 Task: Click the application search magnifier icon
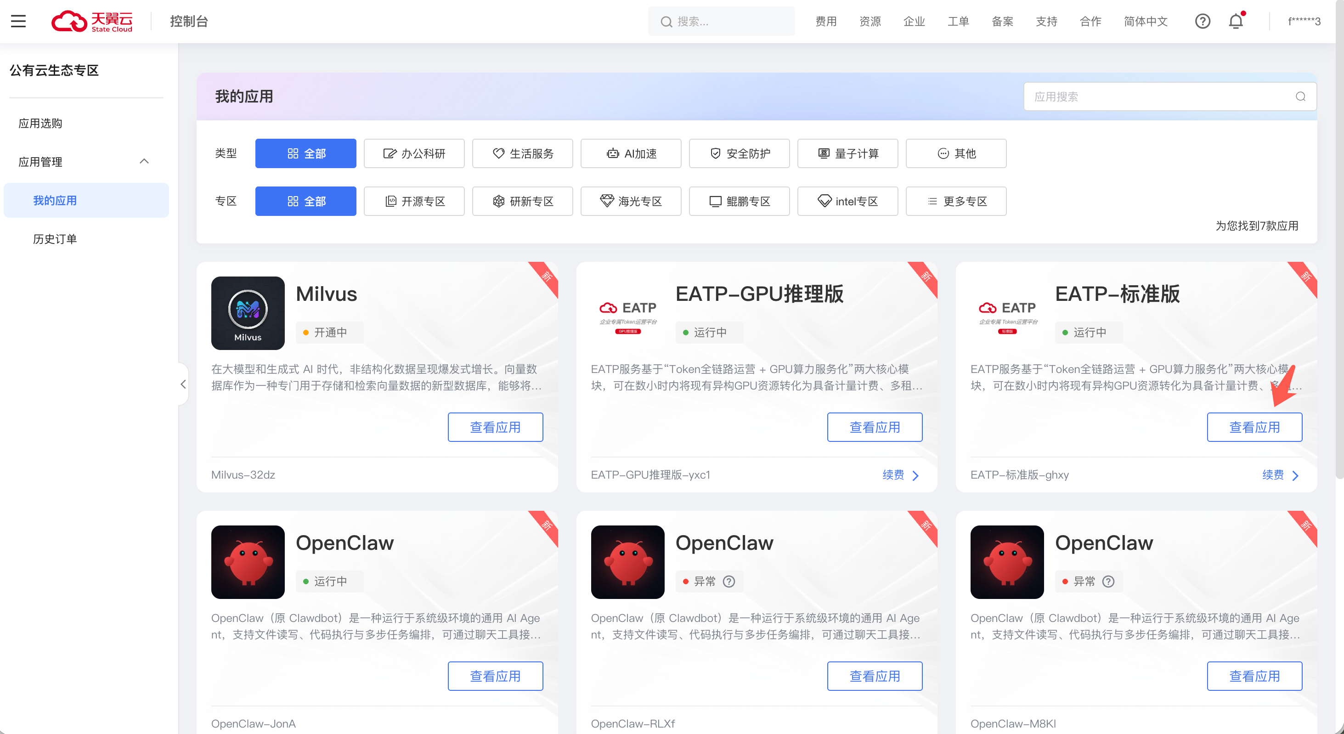(1300, 96)
